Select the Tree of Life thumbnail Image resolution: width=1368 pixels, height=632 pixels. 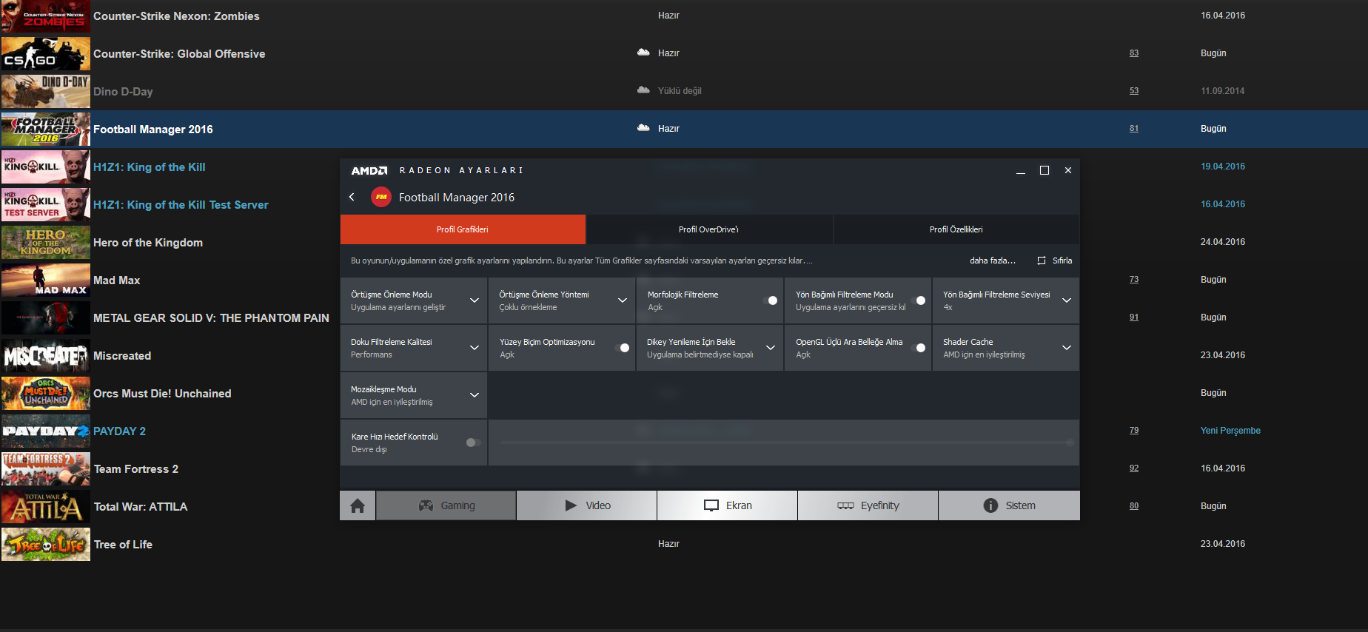point(46,545)
